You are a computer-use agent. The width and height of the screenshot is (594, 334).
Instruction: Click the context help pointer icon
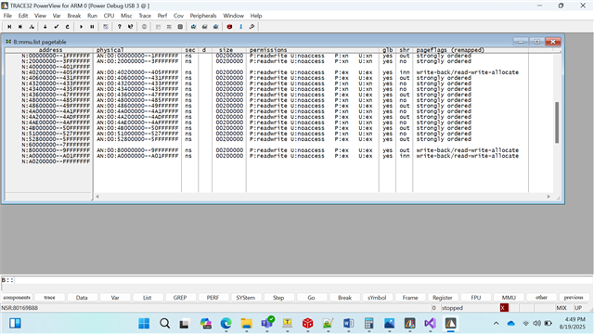coord(131,27)
